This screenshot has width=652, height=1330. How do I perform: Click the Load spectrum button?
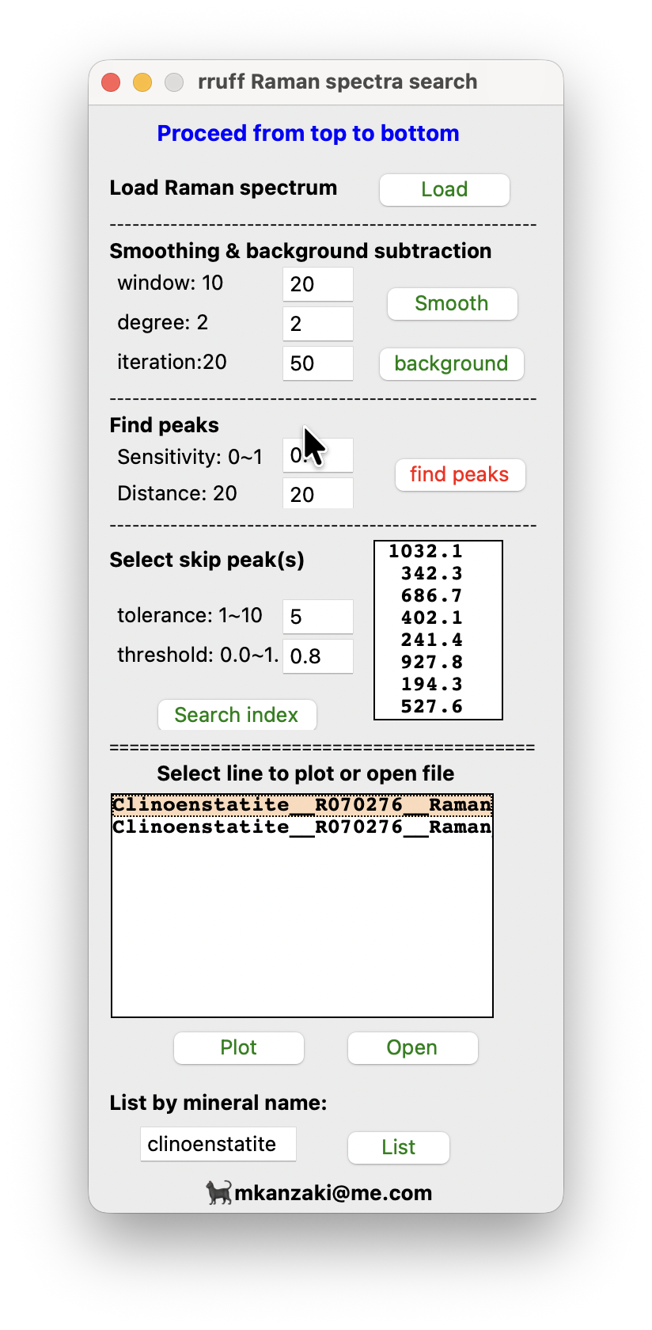pyautogui.click(x=444, y=190)
